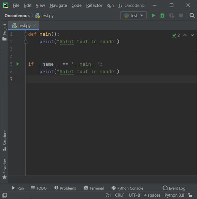Screen dimensions: 197x199
Task: Click the Favorites star icon
Action: click(x=5, y=177)
